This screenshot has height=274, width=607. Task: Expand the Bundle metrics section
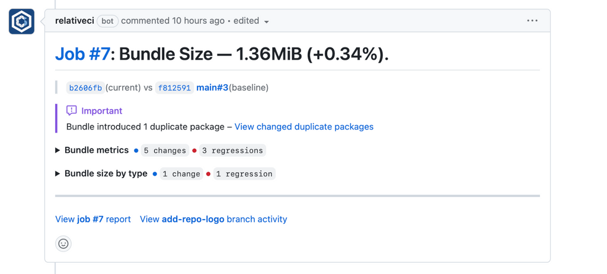tap(57, 150)
